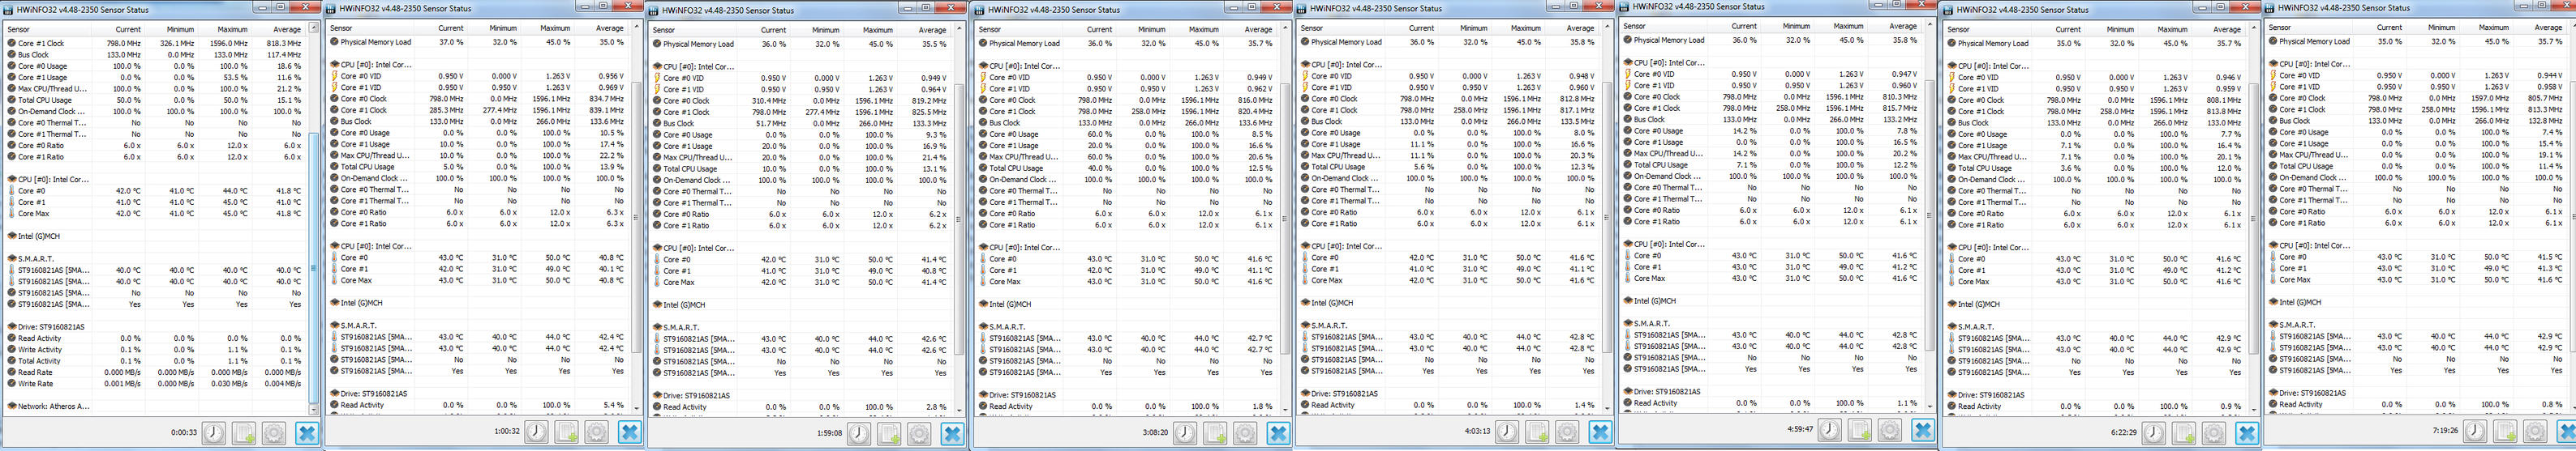Click blue X button in 1:59:08 window
This screenshot has height=451, width=2576.
coord(953,433)
